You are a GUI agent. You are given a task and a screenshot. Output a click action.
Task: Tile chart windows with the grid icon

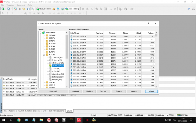pos(105,9)
